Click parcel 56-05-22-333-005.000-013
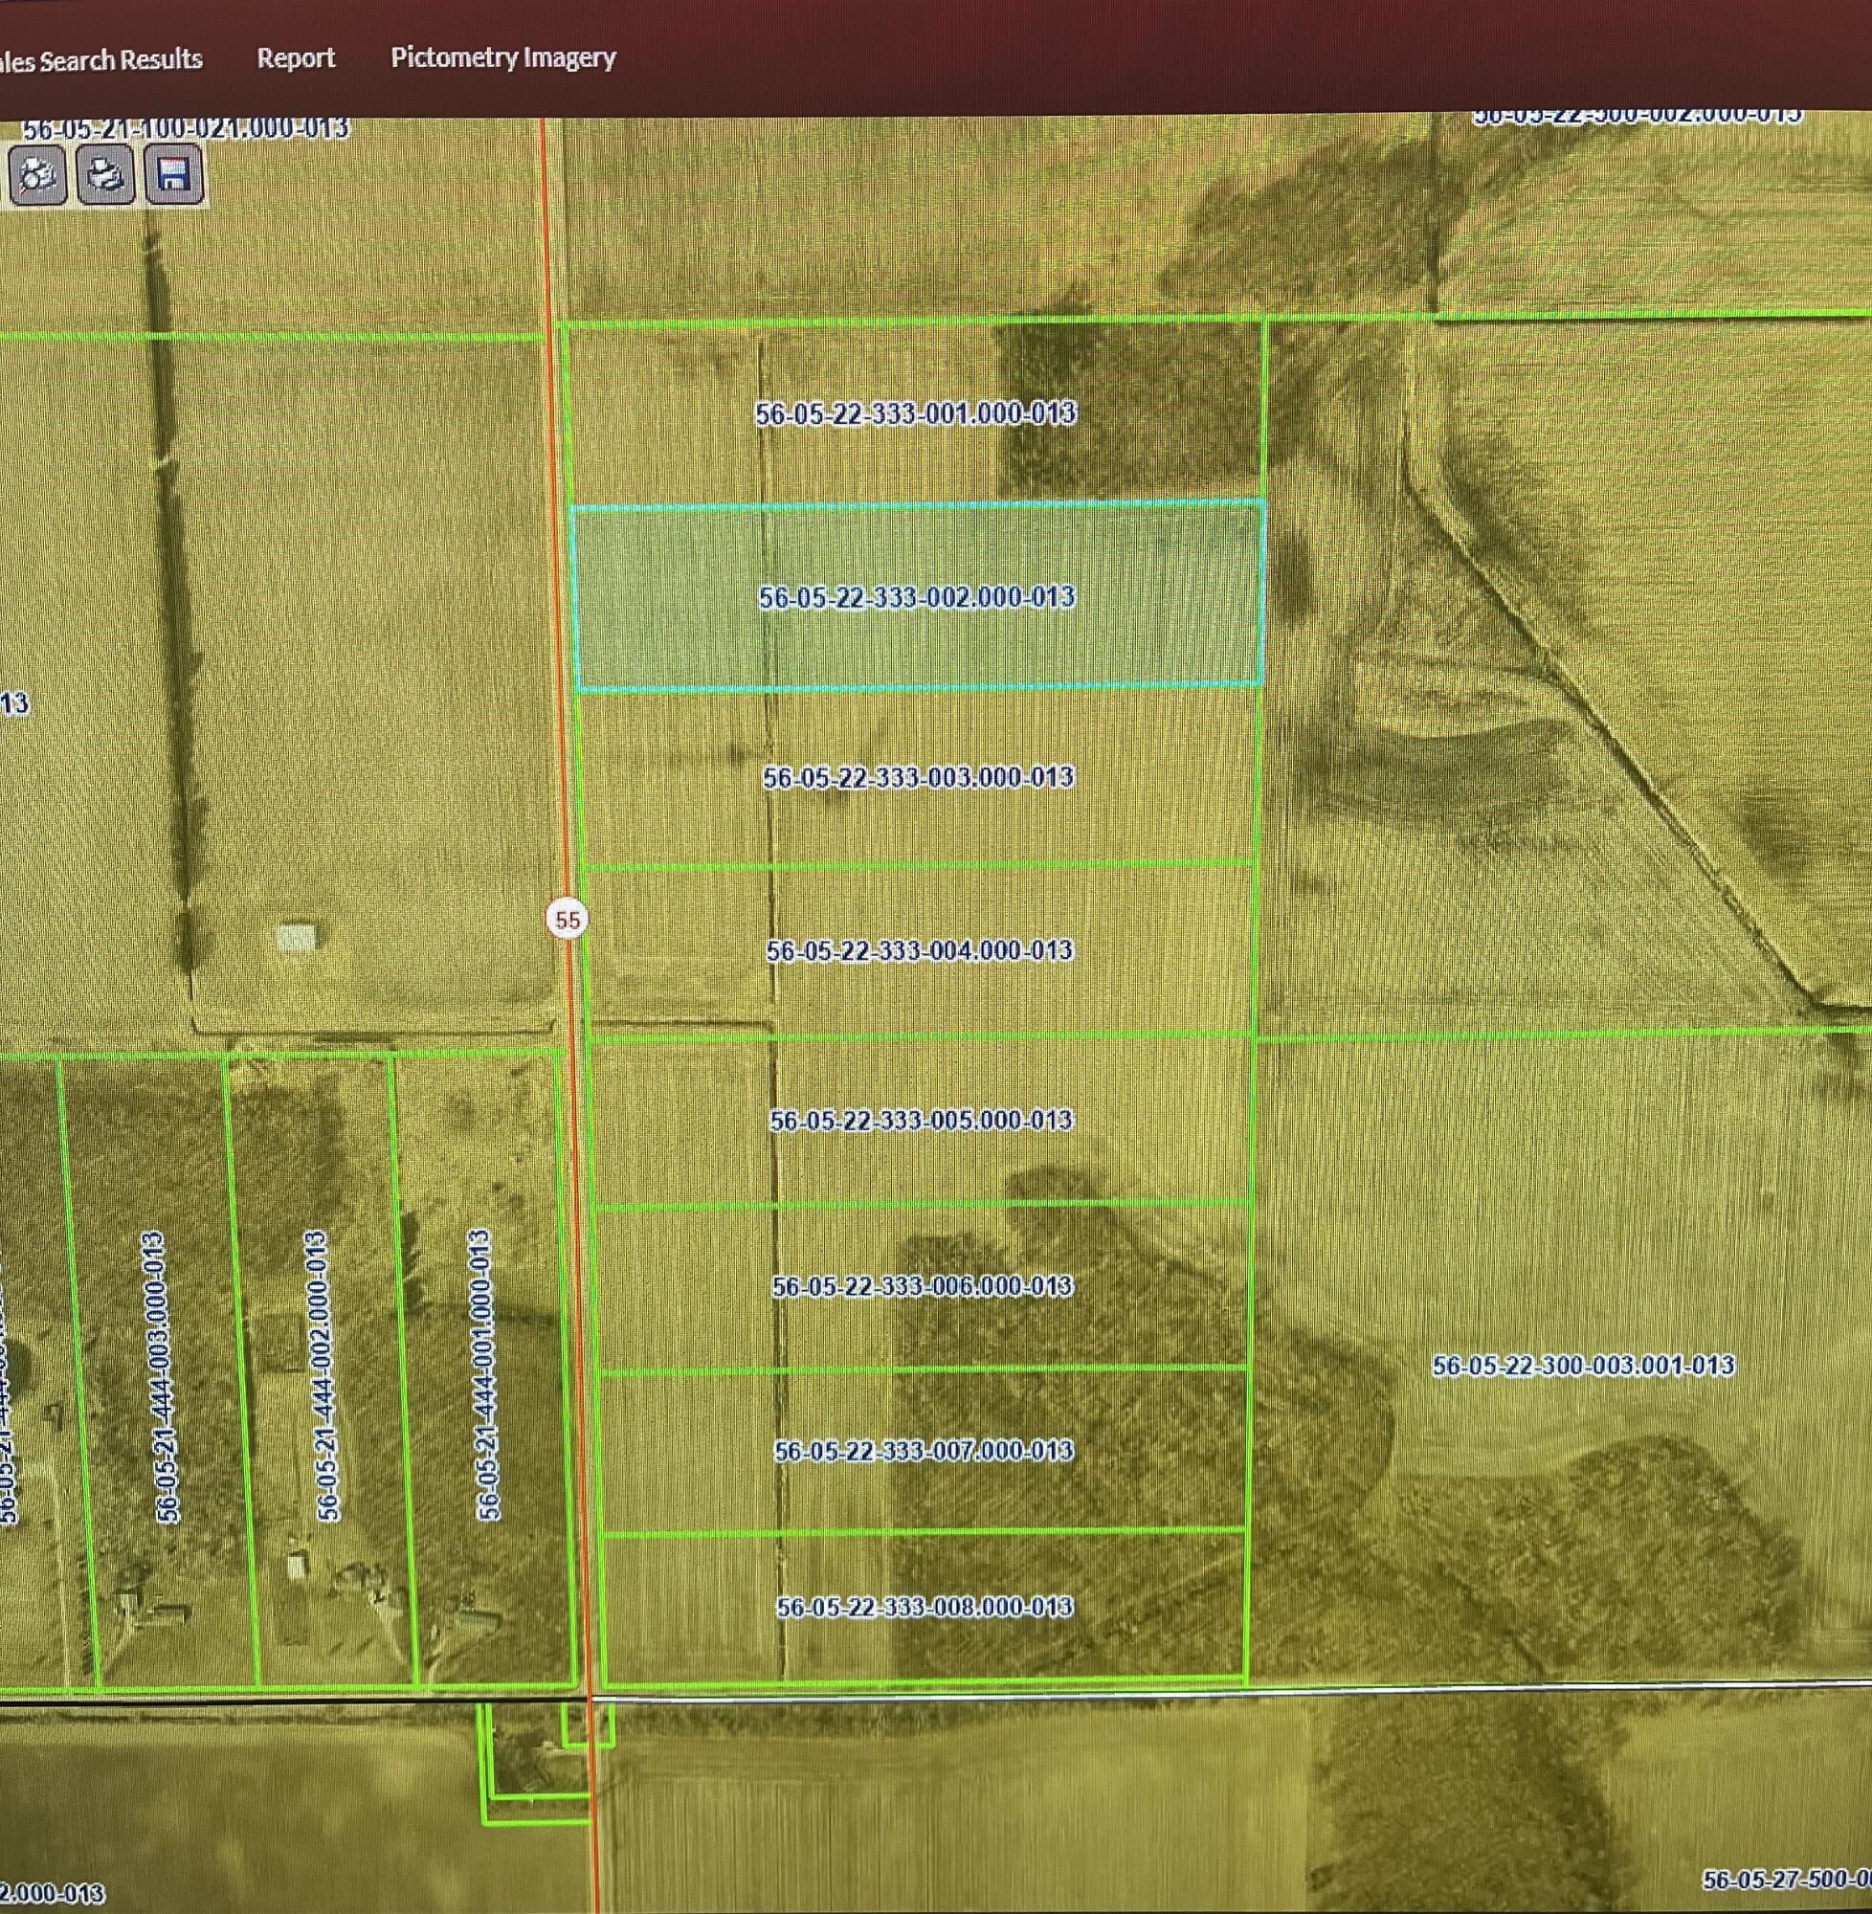Image resolution: width=1872 pixels, height=1914 pixels. (921, 1120)
